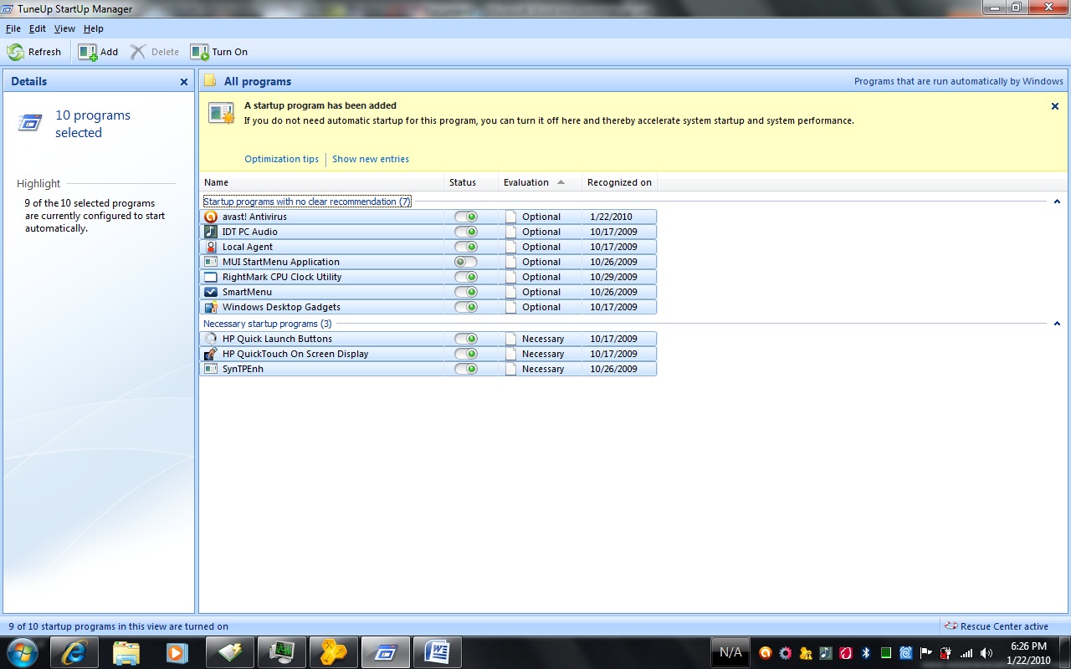Viewport: 1071px width, 669px height.
Task: Click the taskbar clock showing 6:26 PM
Action: pyautogui.click(x=1028, y=646)
